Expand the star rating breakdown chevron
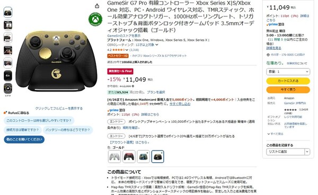 (x=127, y=50)
